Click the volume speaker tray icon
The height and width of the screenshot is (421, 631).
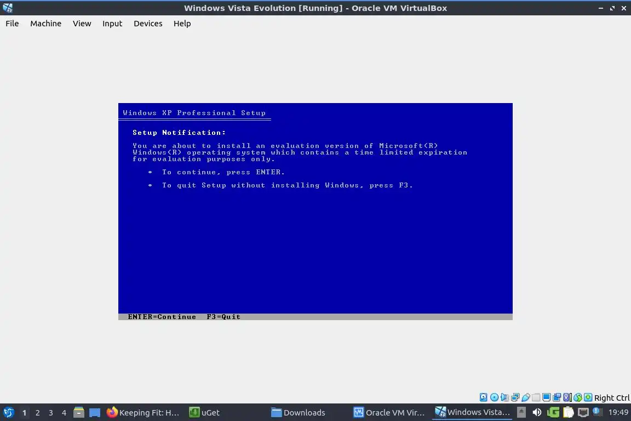[x=537, y=412]
